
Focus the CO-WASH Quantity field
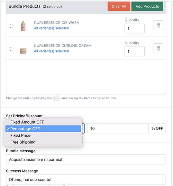pyautogui.click(x=135, y=28)
